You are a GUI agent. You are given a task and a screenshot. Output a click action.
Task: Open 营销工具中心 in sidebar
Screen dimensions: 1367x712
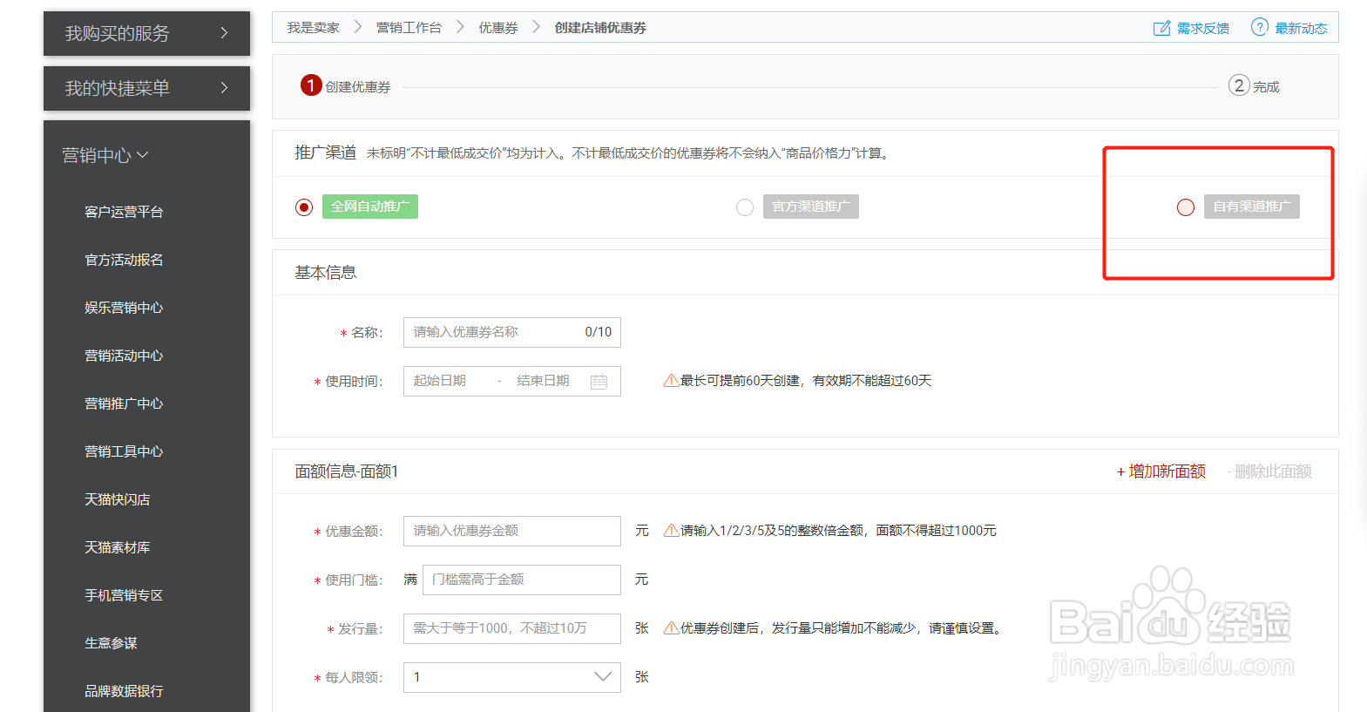click(124, 451)
